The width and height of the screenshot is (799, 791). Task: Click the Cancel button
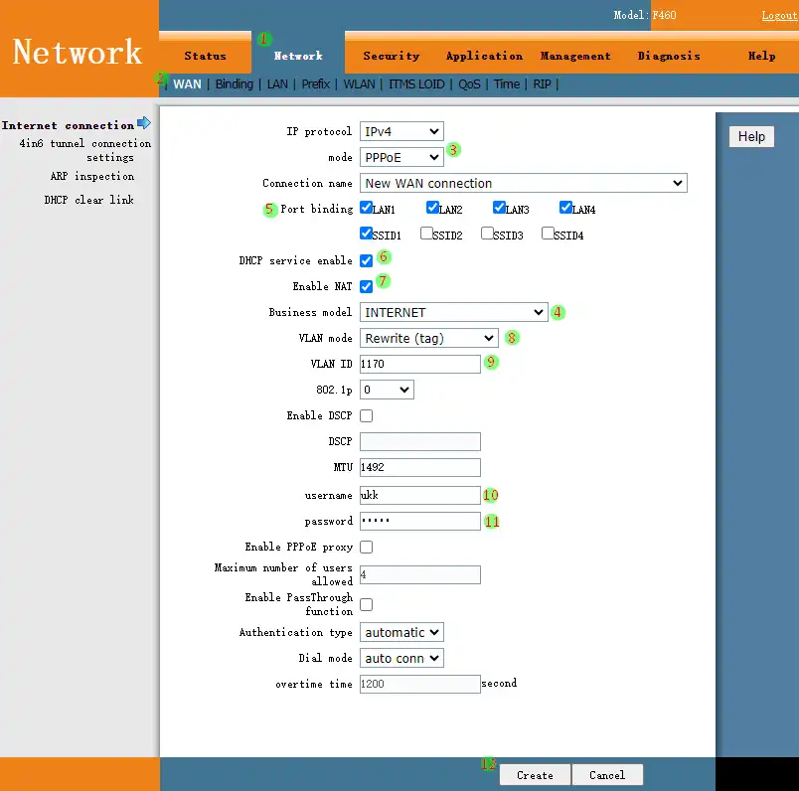point(607,775)
